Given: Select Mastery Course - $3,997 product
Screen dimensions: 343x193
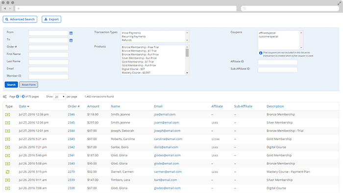Looking at the screenshot, I should tap(136, 73).
